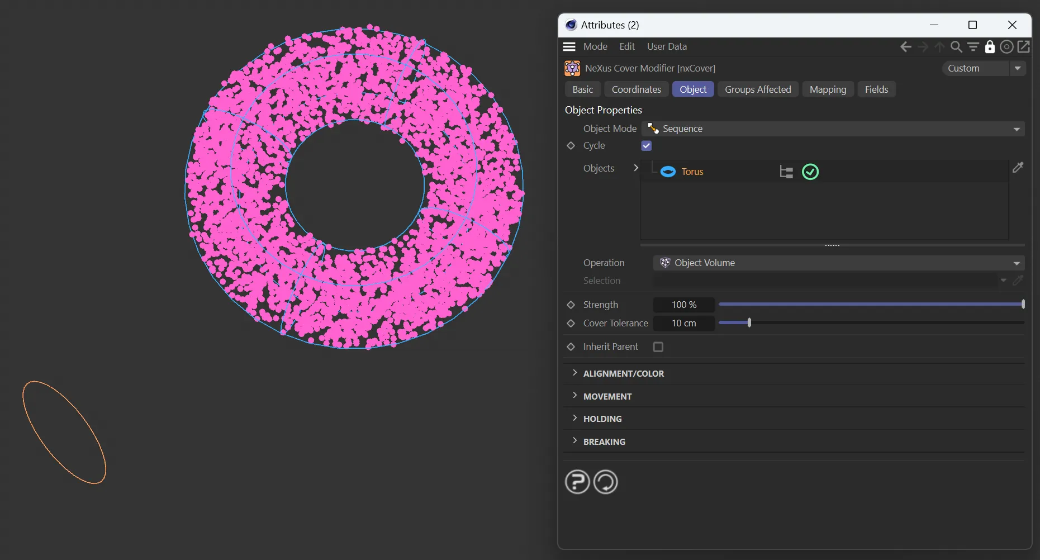
Task: Click the Strength percentage input field
Action: point(683,305)
